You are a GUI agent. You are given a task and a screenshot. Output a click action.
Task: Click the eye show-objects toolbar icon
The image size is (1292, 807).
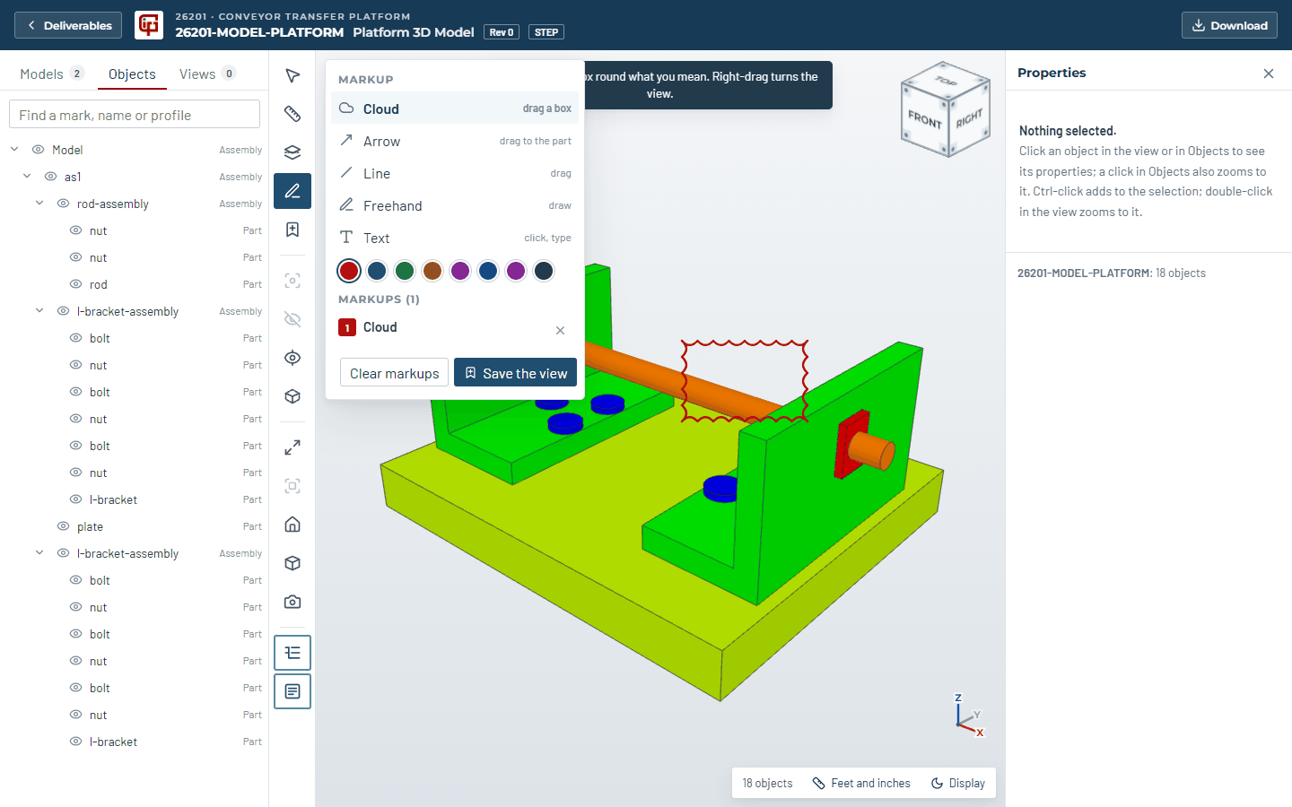pos(292,358)
